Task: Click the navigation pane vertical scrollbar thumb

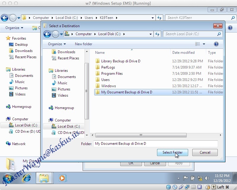Action: click(x=87, y=91)
